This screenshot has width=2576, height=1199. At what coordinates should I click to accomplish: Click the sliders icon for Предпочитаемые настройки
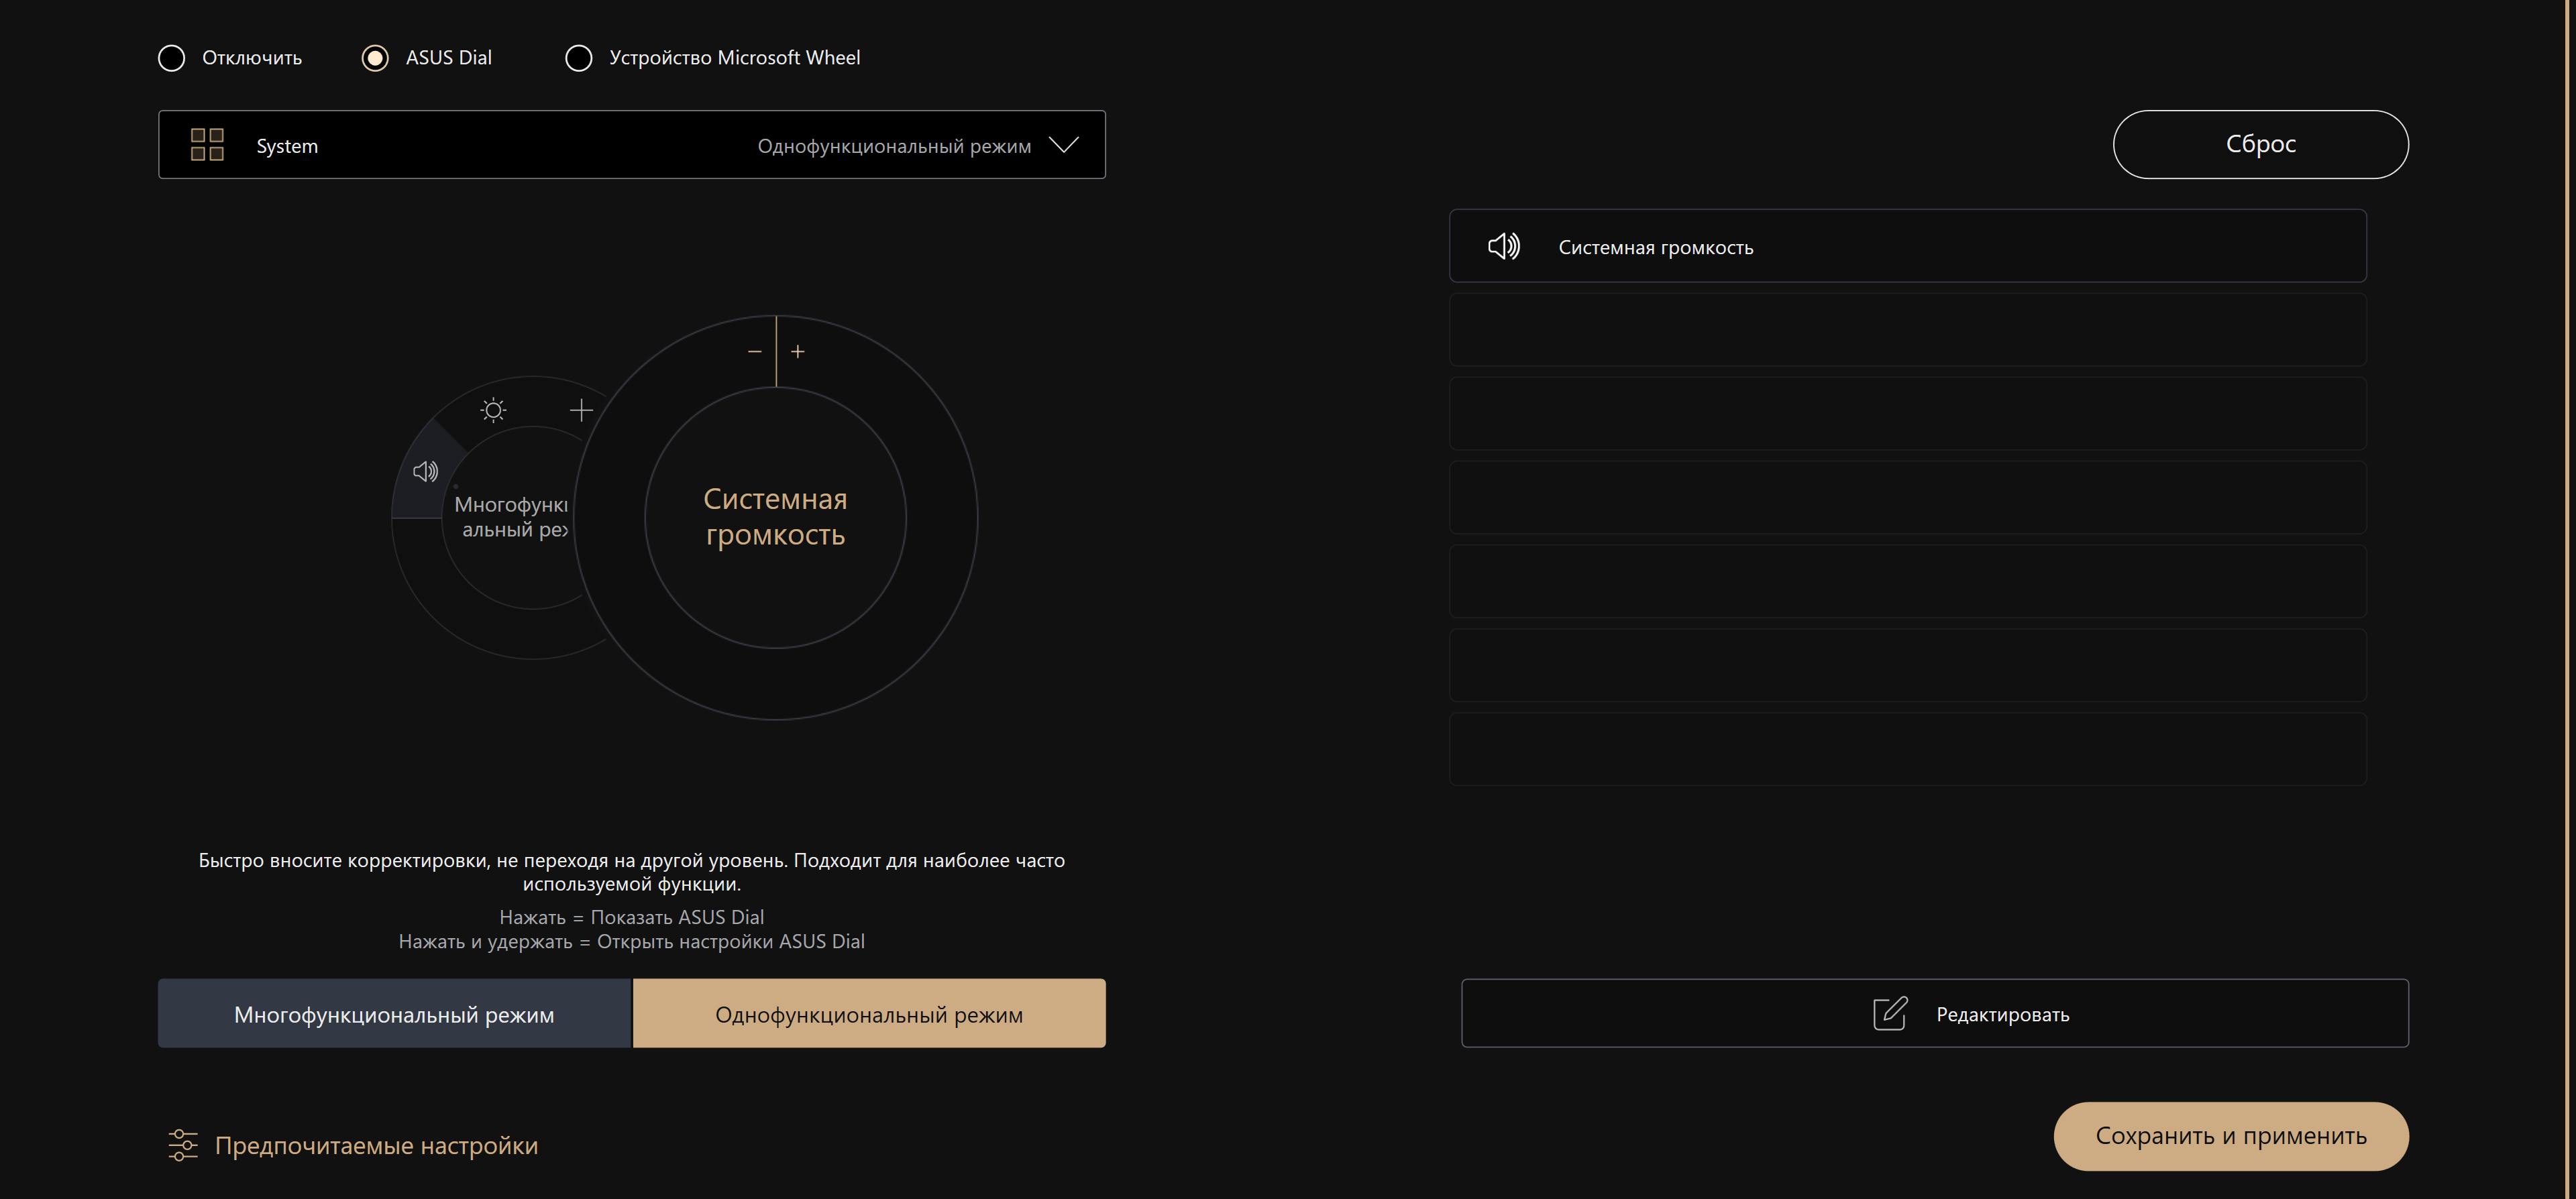tap(183, 1145)
